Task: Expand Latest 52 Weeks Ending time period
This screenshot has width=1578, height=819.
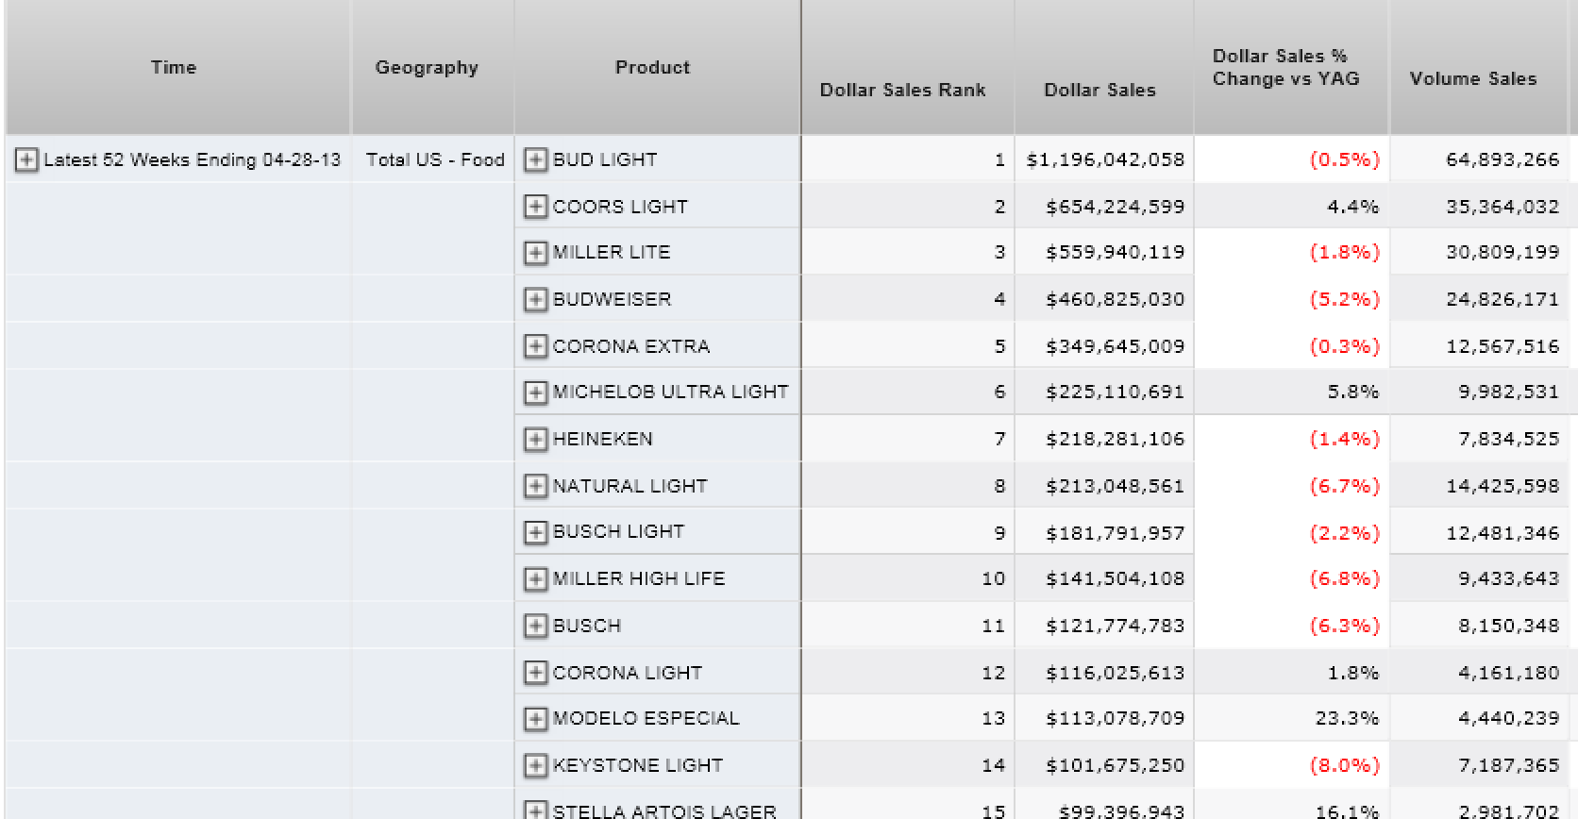Action: pyautogui.click(x=26, y=160)
